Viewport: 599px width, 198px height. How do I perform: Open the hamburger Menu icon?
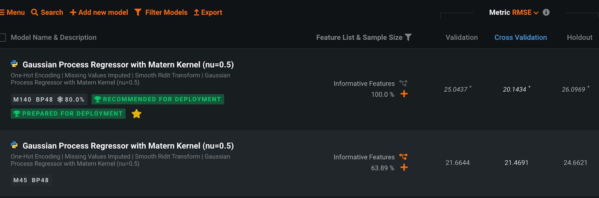(x=2, y=12)
